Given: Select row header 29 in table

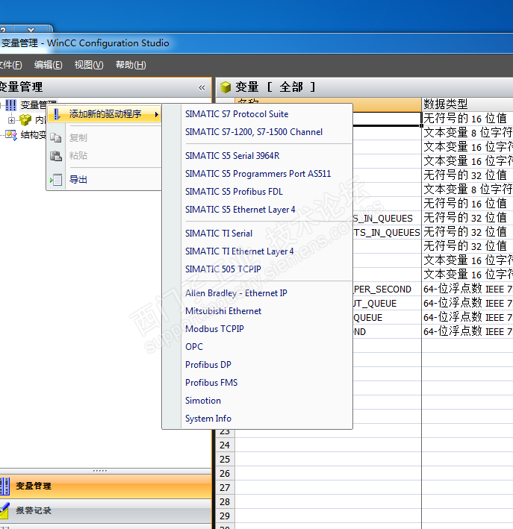Looking at the screenshot, I should (x=225, y=516).
